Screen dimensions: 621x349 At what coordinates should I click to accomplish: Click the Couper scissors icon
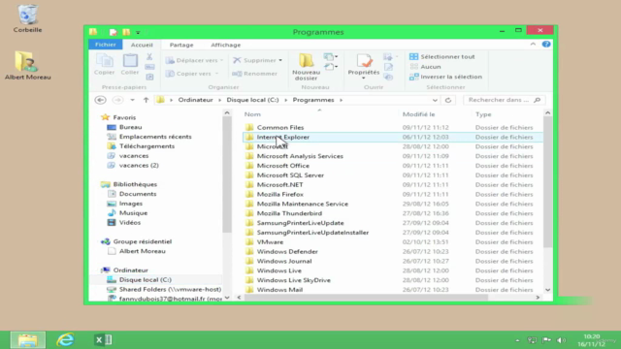click(149, 57)
